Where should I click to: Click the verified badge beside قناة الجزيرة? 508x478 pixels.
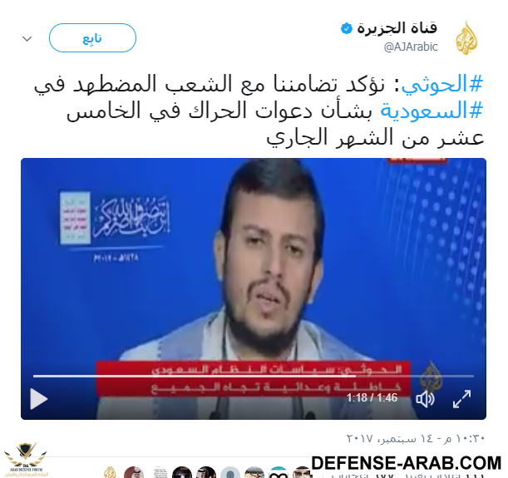pyautogui.click(x=347, y=28)
